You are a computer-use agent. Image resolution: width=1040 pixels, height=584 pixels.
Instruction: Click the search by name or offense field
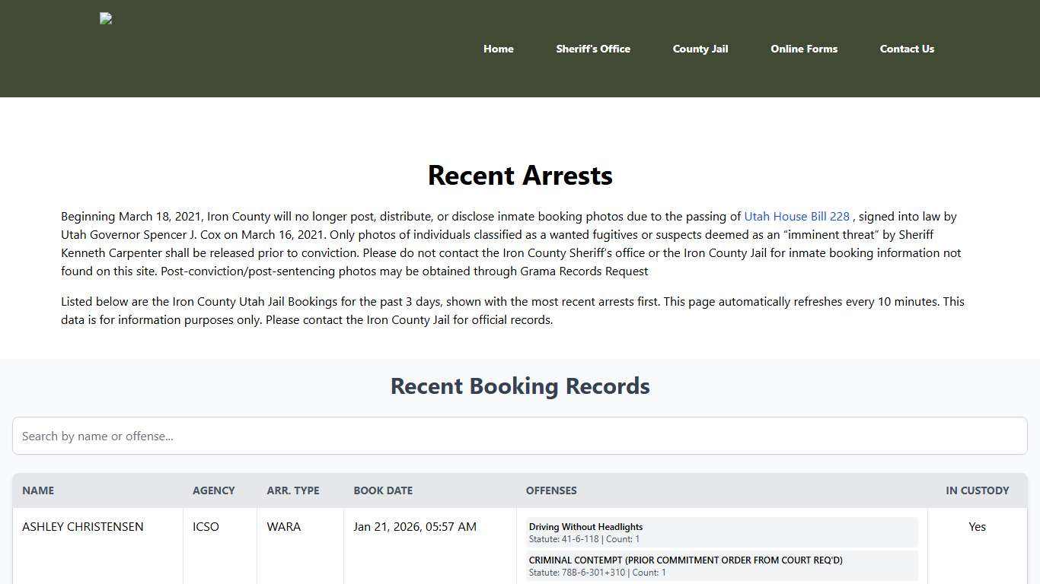point(520,436)
